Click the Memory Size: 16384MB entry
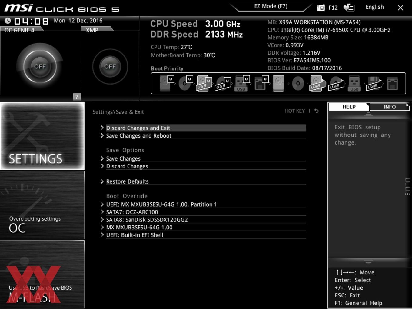This screenshot has height=309, width=412. coord(298,38)
